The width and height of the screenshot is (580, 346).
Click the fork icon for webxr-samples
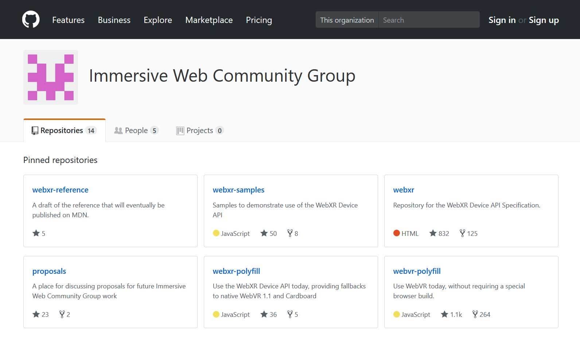pos(290,233)
